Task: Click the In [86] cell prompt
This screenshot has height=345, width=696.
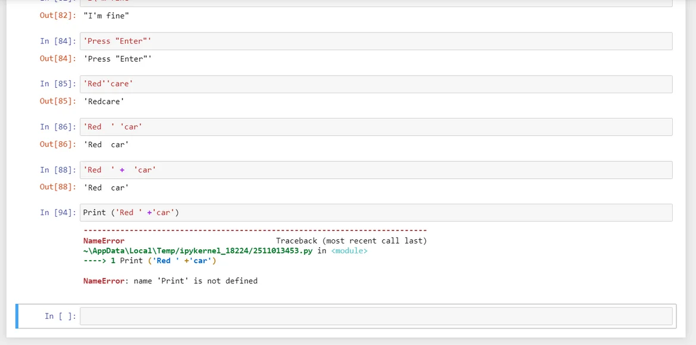Action: click(x=58, y=126)
